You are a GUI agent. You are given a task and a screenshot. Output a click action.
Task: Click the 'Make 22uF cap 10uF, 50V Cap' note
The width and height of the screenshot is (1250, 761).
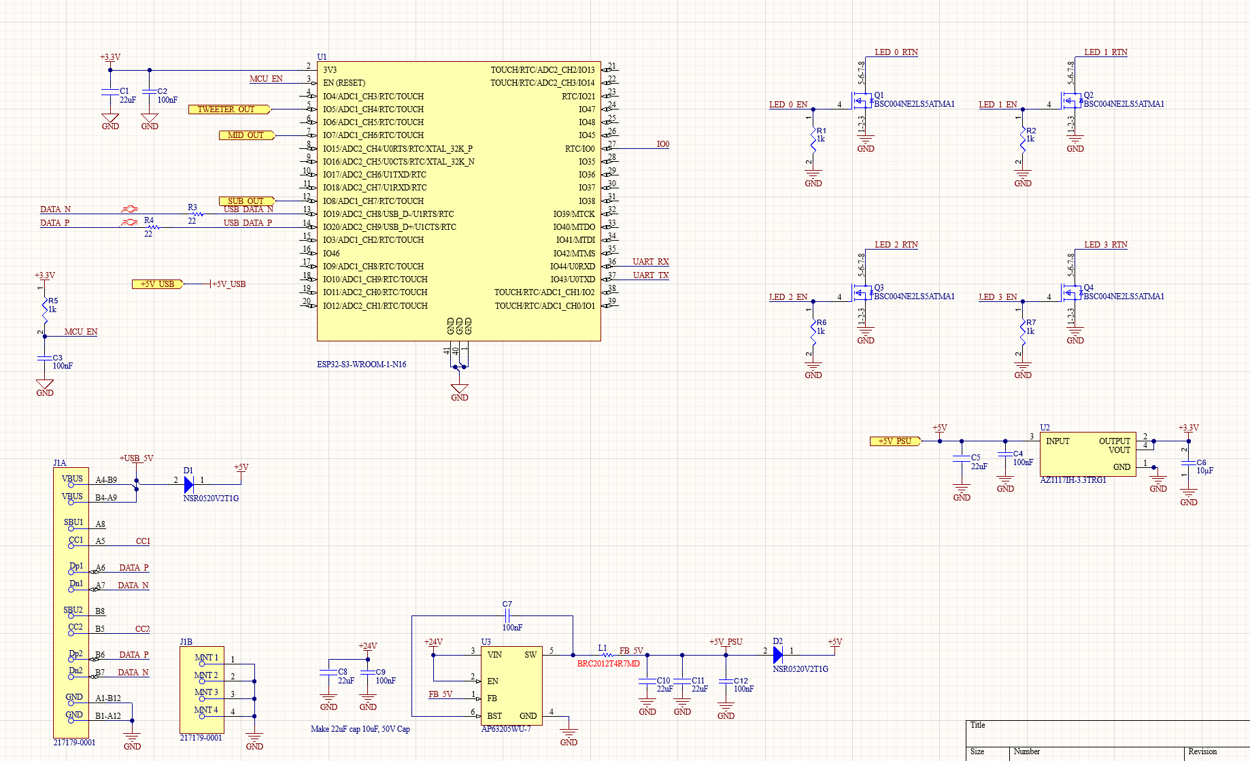coord(360,729)
